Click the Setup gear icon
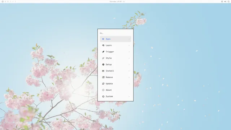Image resolution: width=231 pixels, height=130 pixels. tap(103, 65)
